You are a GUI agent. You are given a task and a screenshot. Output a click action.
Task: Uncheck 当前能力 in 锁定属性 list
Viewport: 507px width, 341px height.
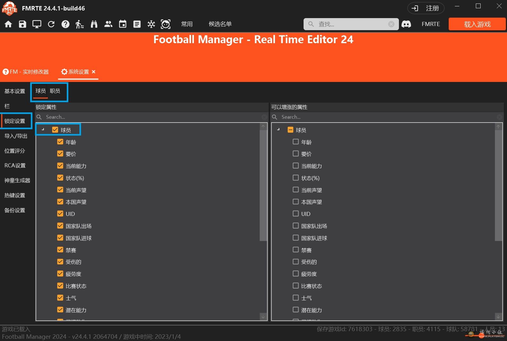(x=60, y=166)
